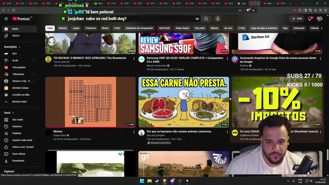Image resolution: width=329 pixels, height=185 pixels.
Task: Go to Início in the sidebar
Action: (19, 29)
